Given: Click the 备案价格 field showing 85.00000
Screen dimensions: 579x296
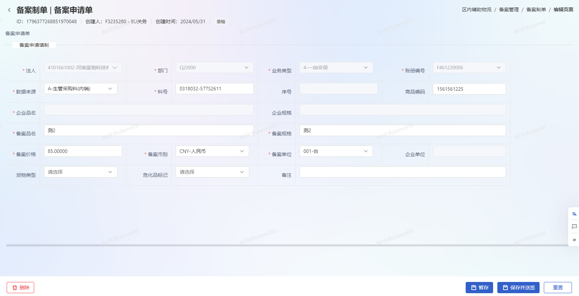Looking at the screenshot, I should (x=83, y=151).
